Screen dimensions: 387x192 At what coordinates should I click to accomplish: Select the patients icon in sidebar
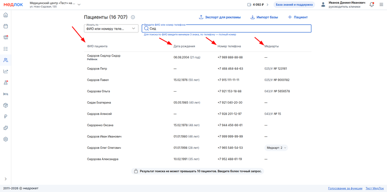coord(6,60)
